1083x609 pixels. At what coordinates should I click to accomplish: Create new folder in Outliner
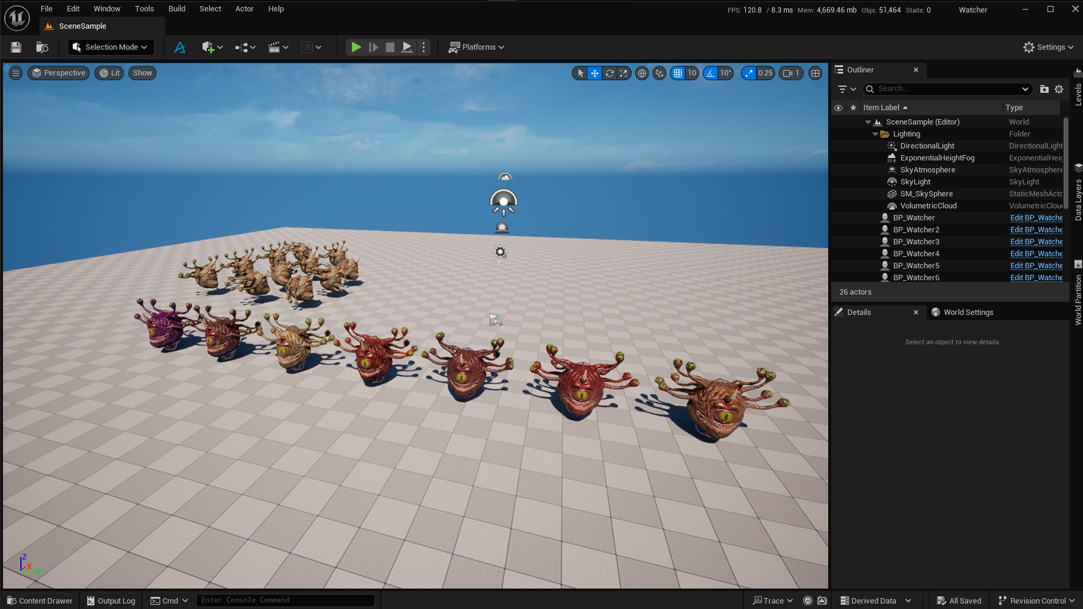coord(1044,89)
